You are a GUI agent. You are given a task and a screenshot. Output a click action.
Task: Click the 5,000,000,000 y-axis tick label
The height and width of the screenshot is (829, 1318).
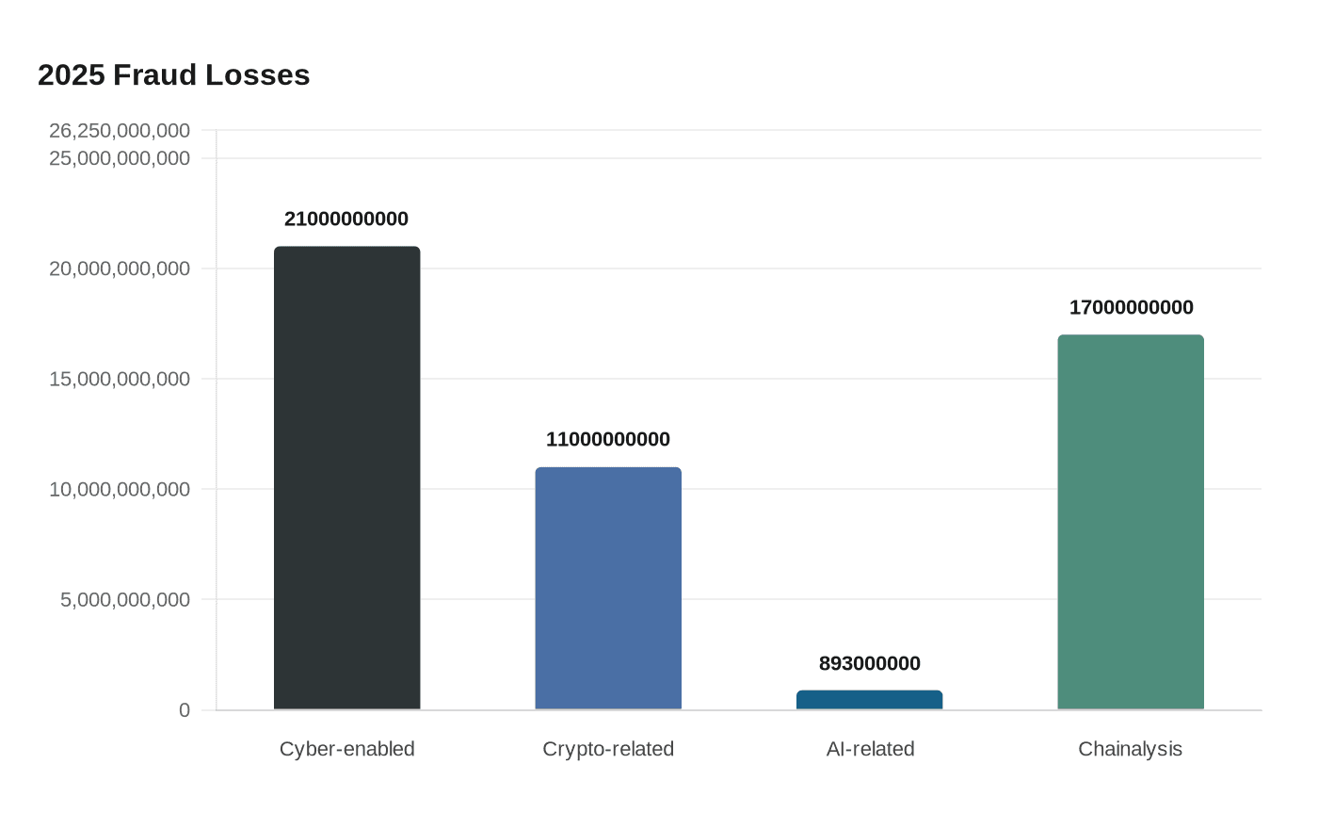pos(125,599)
